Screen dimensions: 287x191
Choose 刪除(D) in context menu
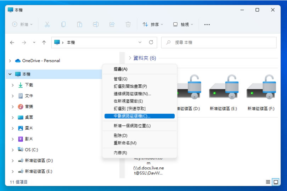tap(140, 135)
